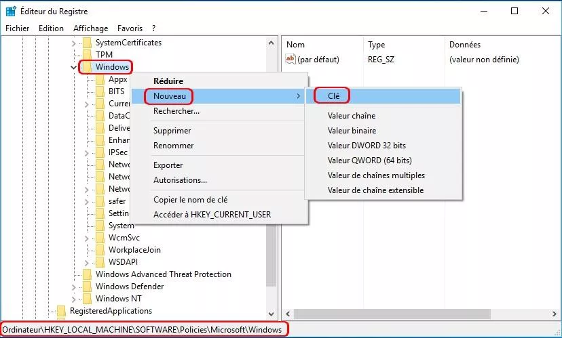Viewport: 562px width, 338px height.
Task: Click the BITS folder icon
Action: 100,91
